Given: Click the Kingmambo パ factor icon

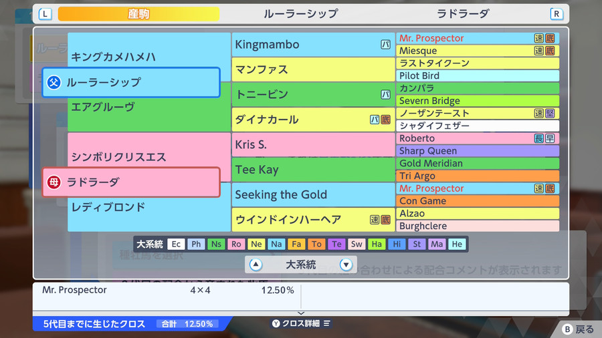Looking at the screenshot, I should click(x=385, y=45).
